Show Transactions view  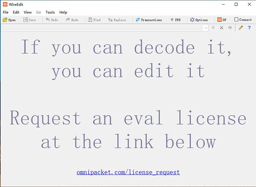click(x=148, y=20)
